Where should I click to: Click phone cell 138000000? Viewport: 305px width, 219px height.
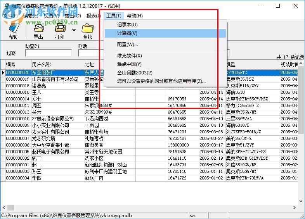point(183,145)
